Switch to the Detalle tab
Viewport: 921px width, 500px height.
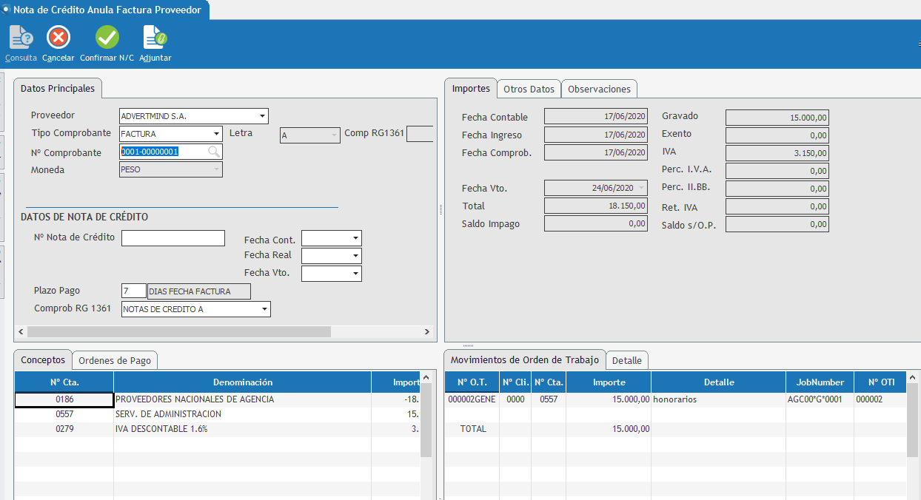click(627, 360)
